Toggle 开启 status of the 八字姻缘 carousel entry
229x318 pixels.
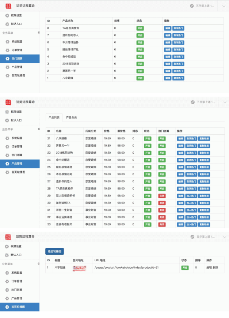coord(185,268)
